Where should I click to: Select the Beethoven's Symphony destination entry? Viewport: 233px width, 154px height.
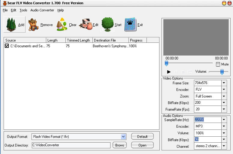[111, 46]
